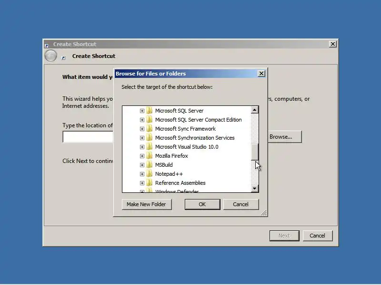This screenshot has width=381, height=285.
Task: Click Make New Folder button
Action: pyautogui.click(x=147, y=204)
